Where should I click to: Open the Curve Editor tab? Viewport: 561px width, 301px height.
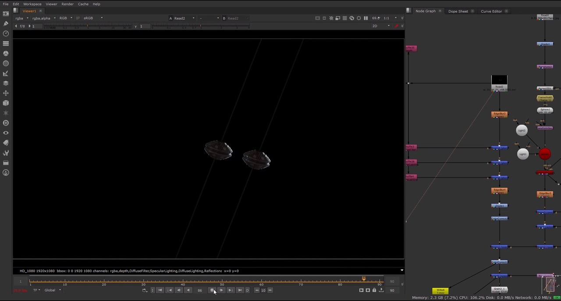(x=491, y=11)
